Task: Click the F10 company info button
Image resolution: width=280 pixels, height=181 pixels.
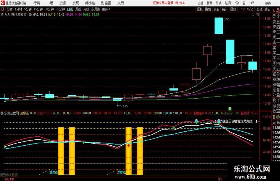Action: (x=242, y=9)
